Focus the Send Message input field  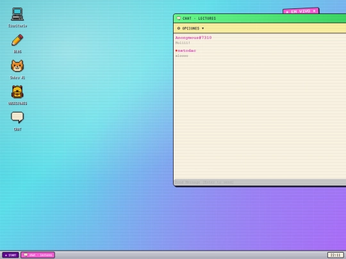click(259, 182)
